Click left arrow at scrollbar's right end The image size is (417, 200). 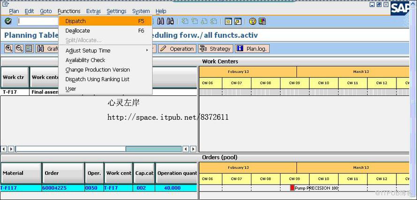coord(186,149)
